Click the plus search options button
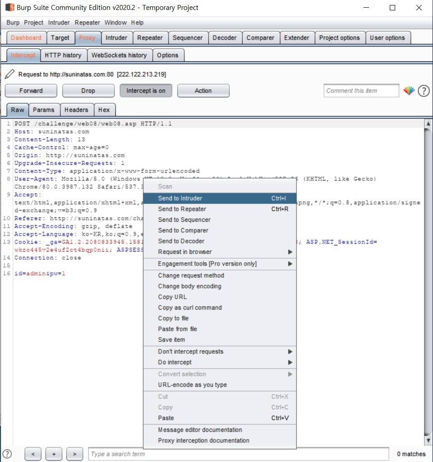Viewport: 433px width, 462px height. pos(54,454)
